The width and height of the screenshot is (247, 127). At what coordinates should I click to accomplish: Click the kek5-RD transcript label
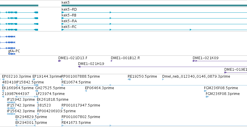(69, 10)
